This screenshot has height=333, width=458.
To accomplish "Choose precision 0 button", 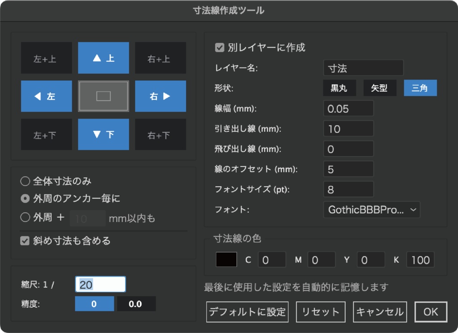I will (94, 304).
